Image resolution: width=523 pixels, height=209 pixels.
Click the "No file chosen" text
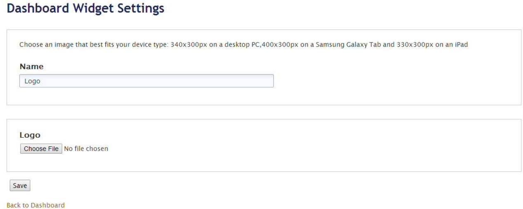tap(86, 148)
